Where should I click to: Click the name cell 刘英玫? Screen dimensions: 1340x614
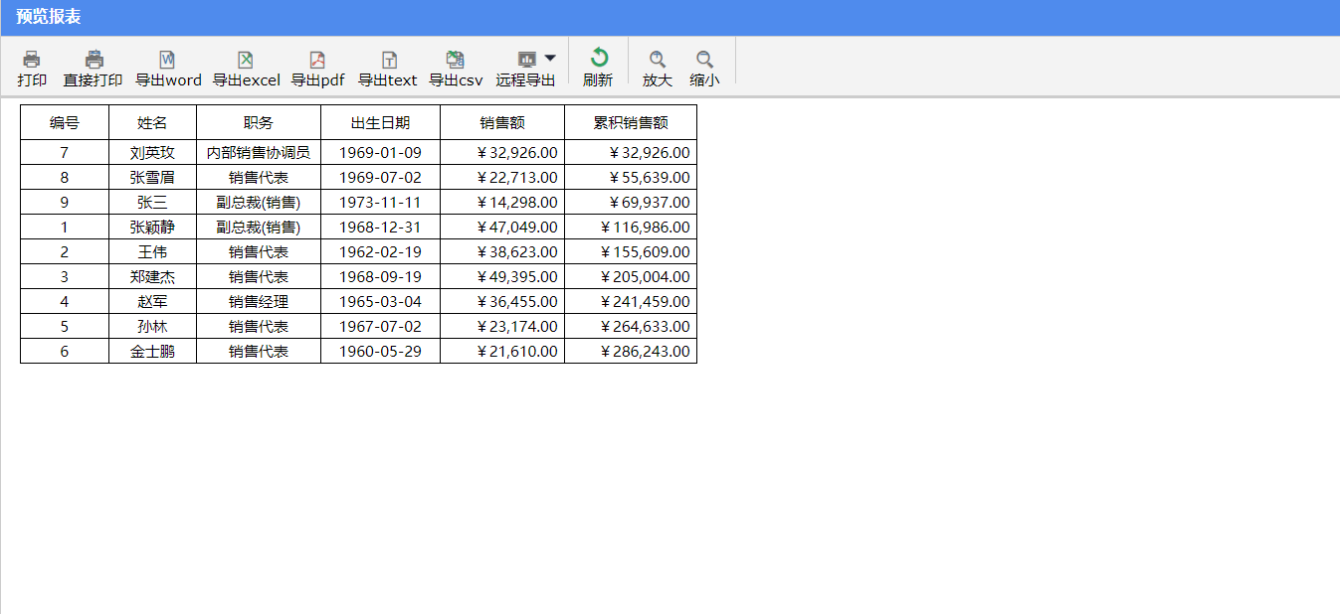click(x=152, y=153)
